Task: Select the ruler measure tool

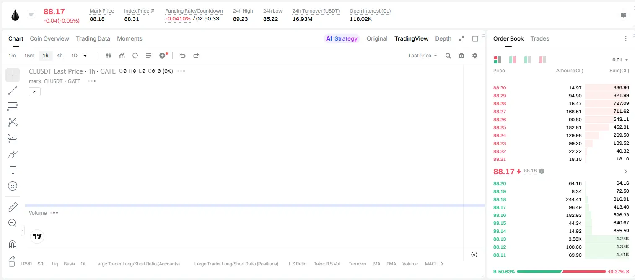Action: 13,207
